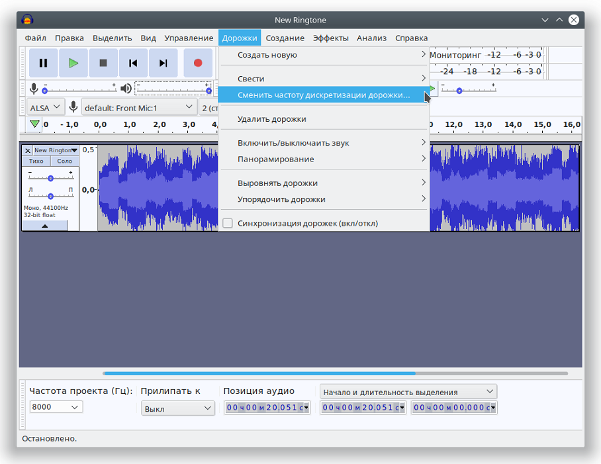
Task: Close the New Ringtone track with X
Action: 27,151
